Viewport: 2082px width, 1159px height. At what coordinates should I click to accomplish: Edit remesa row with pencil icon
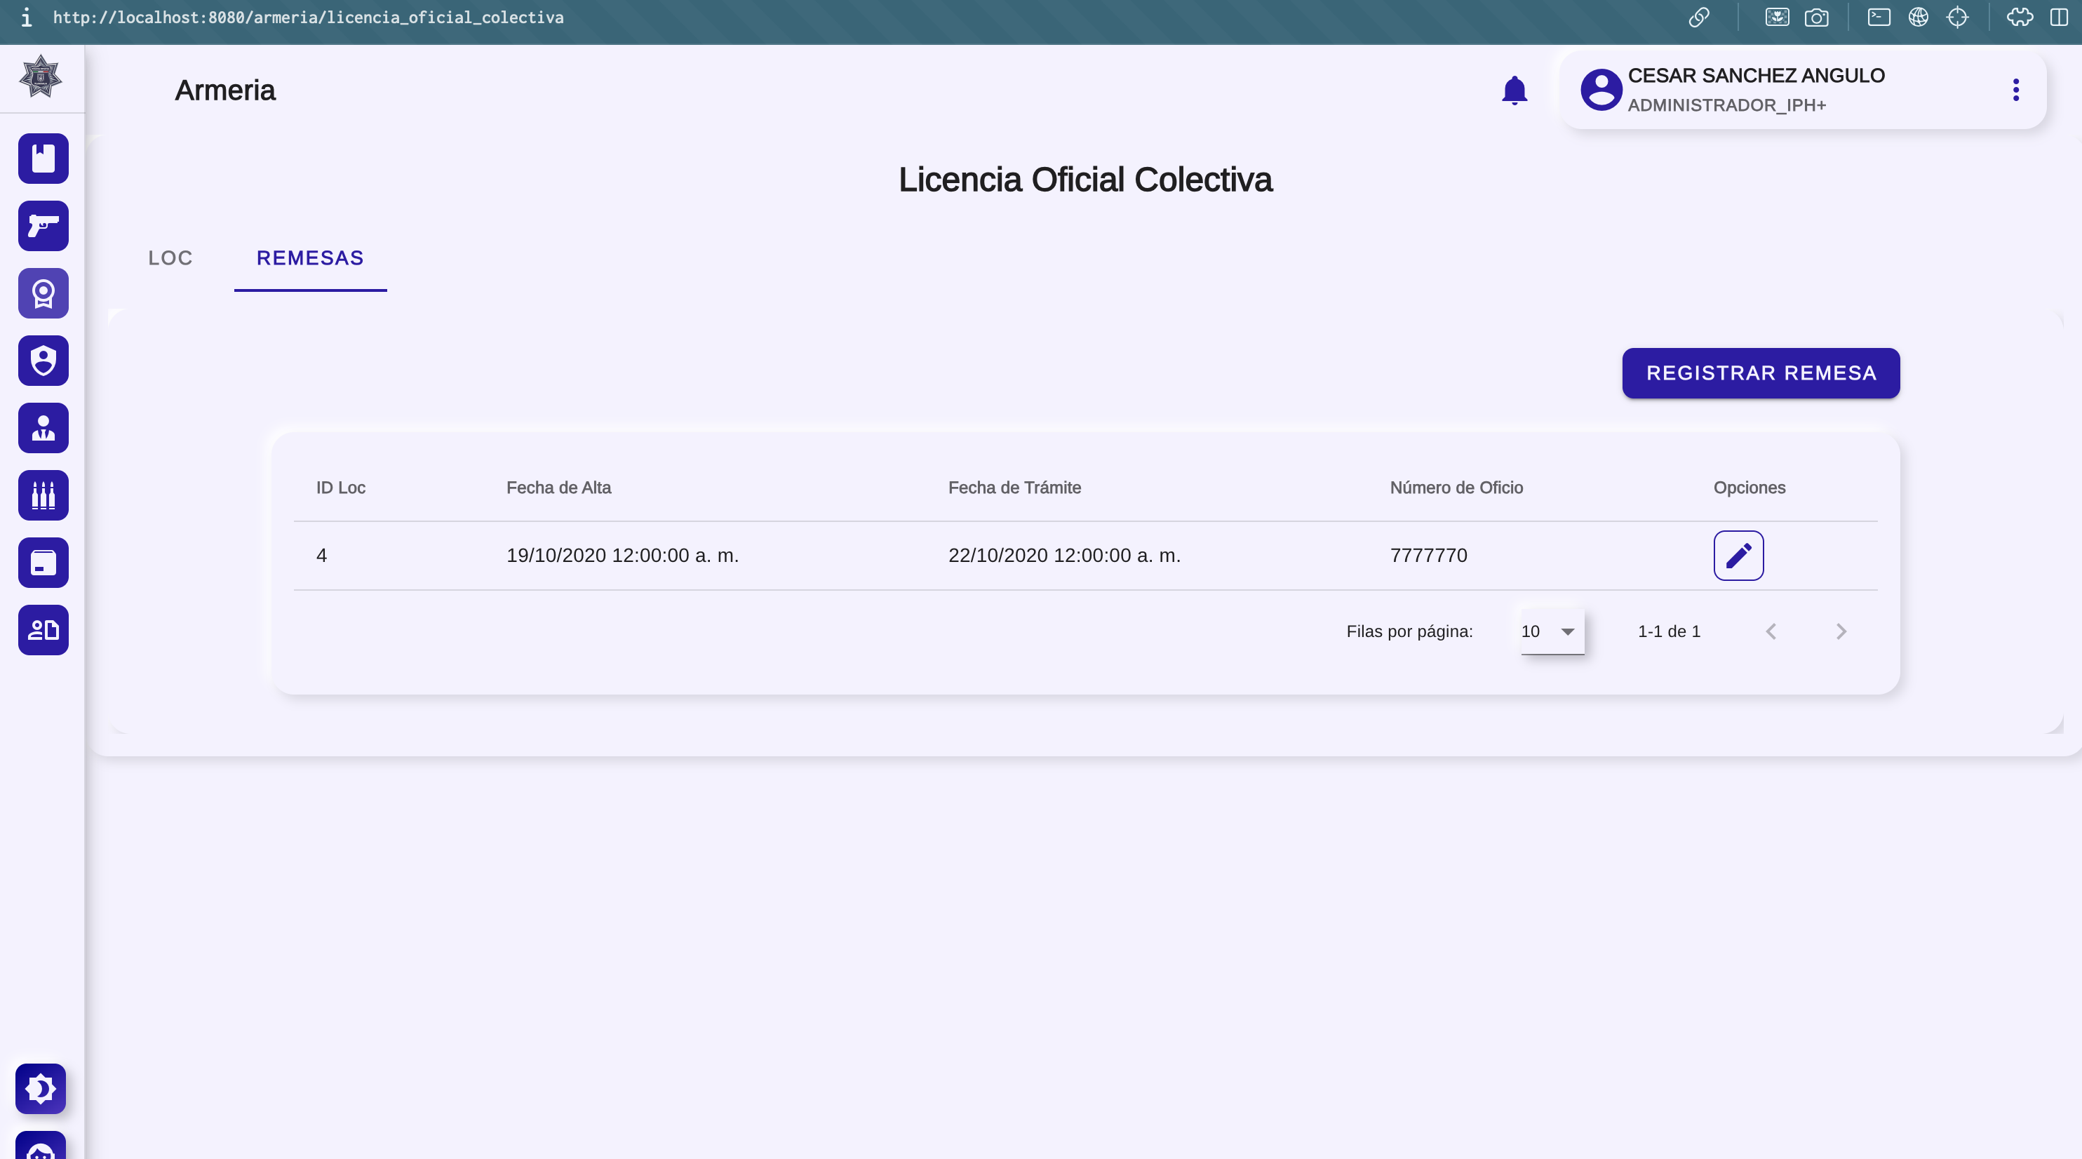pyautogui.click(x=1738, y=555)
